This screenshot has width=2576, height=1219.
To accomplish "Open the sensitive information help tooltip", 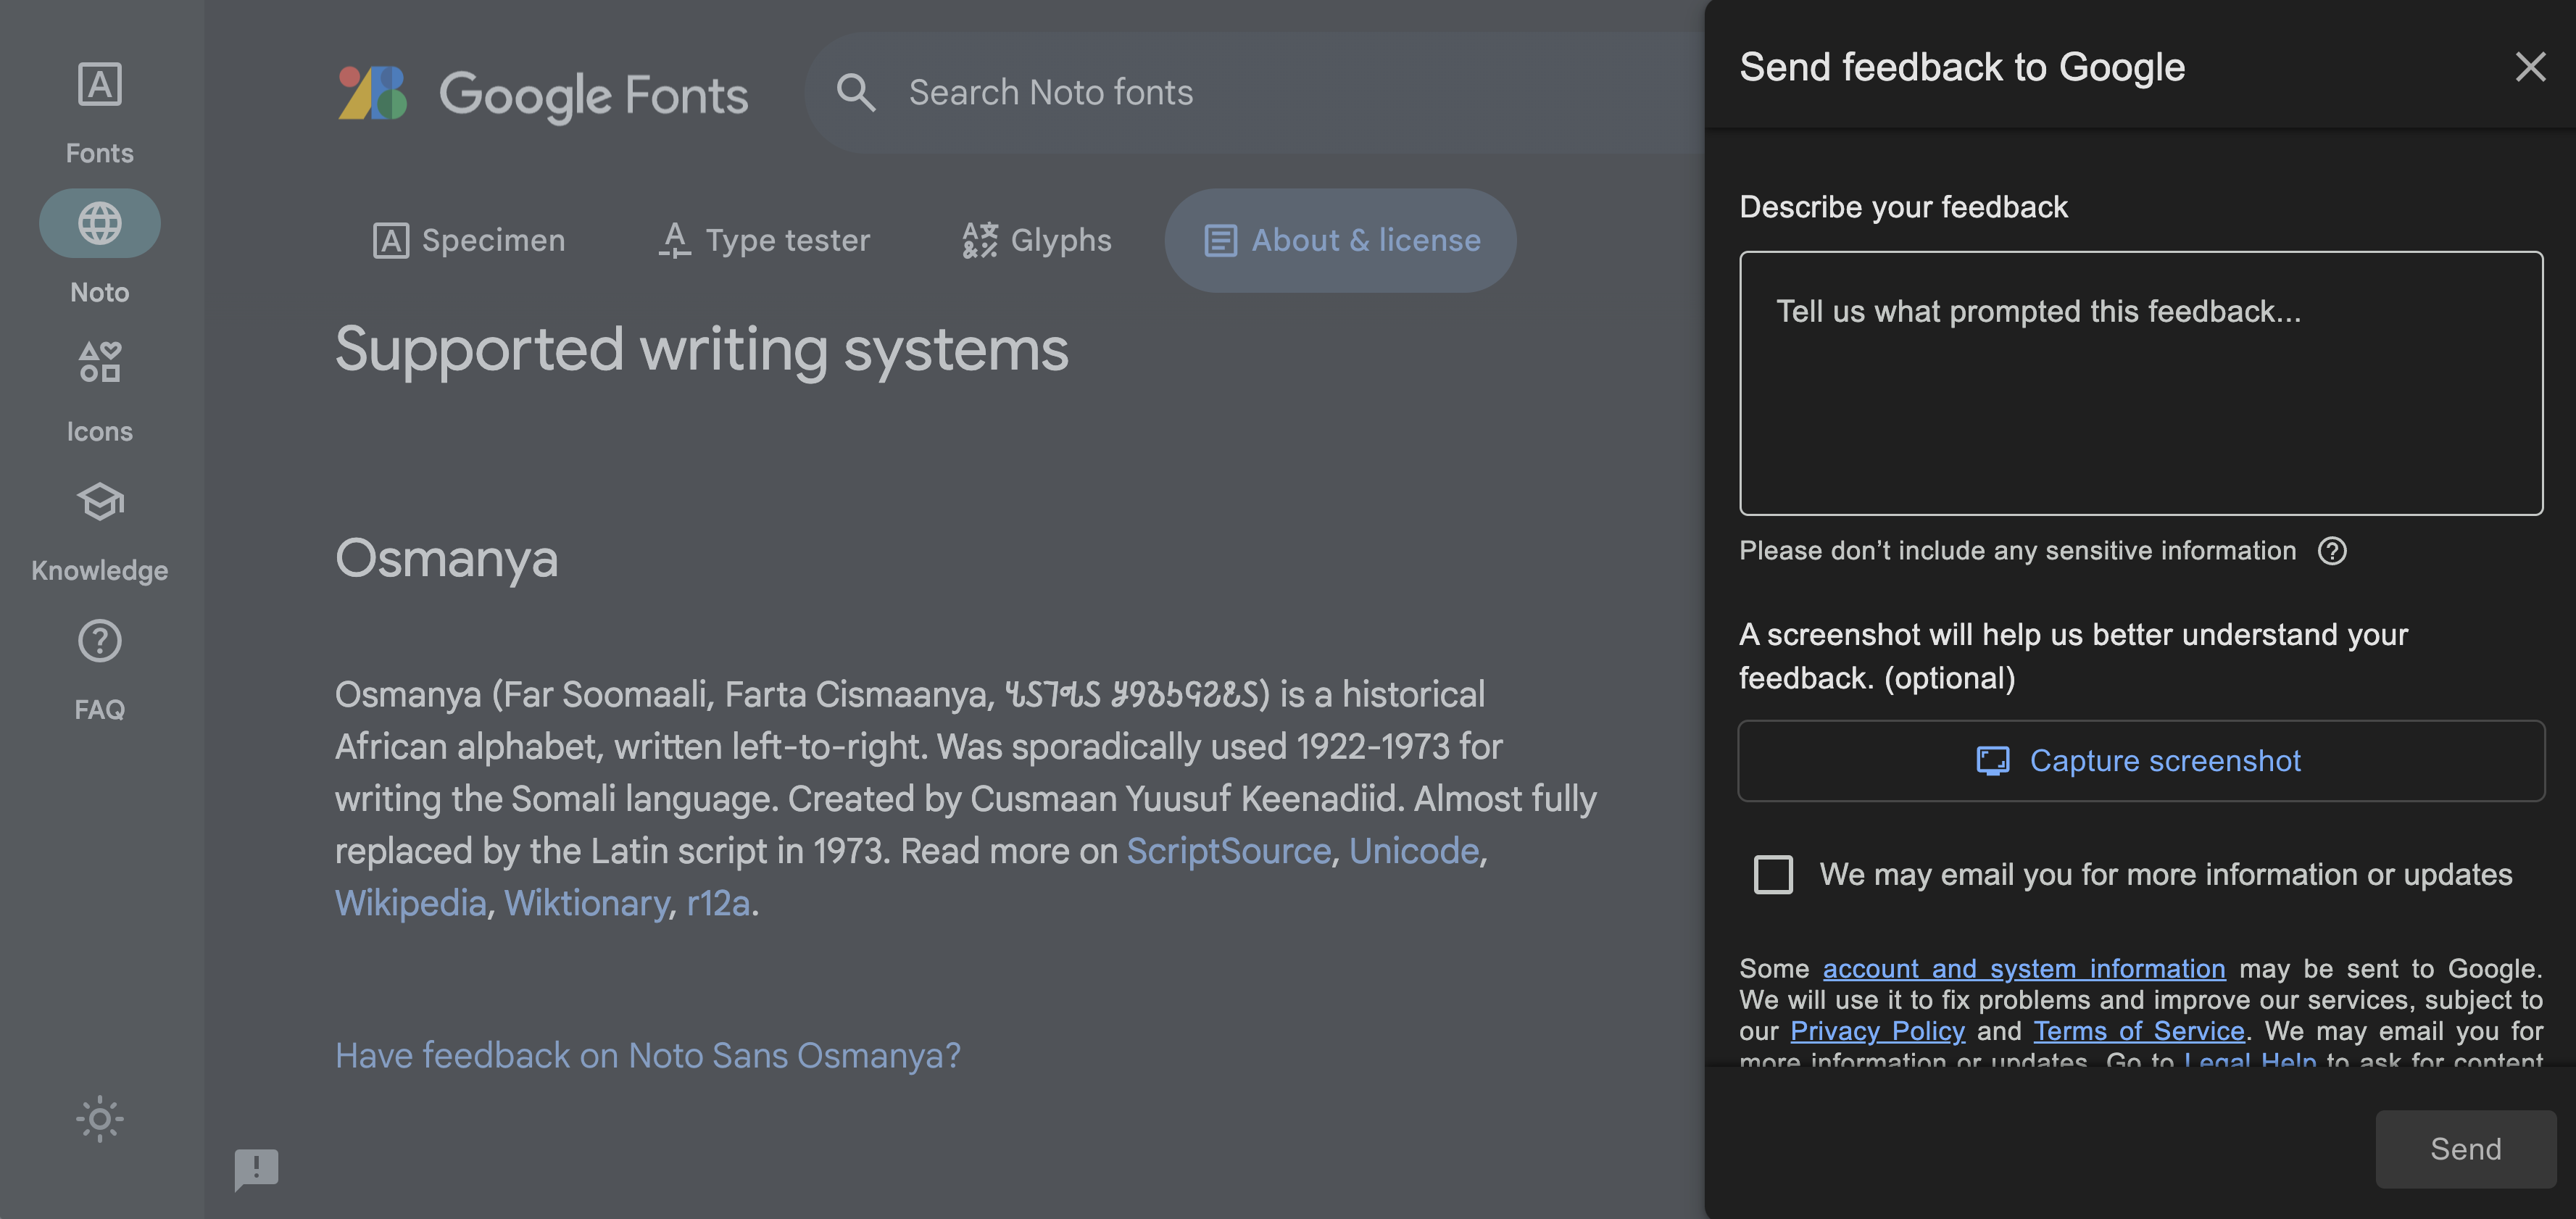I will (x=2331, y=551).
